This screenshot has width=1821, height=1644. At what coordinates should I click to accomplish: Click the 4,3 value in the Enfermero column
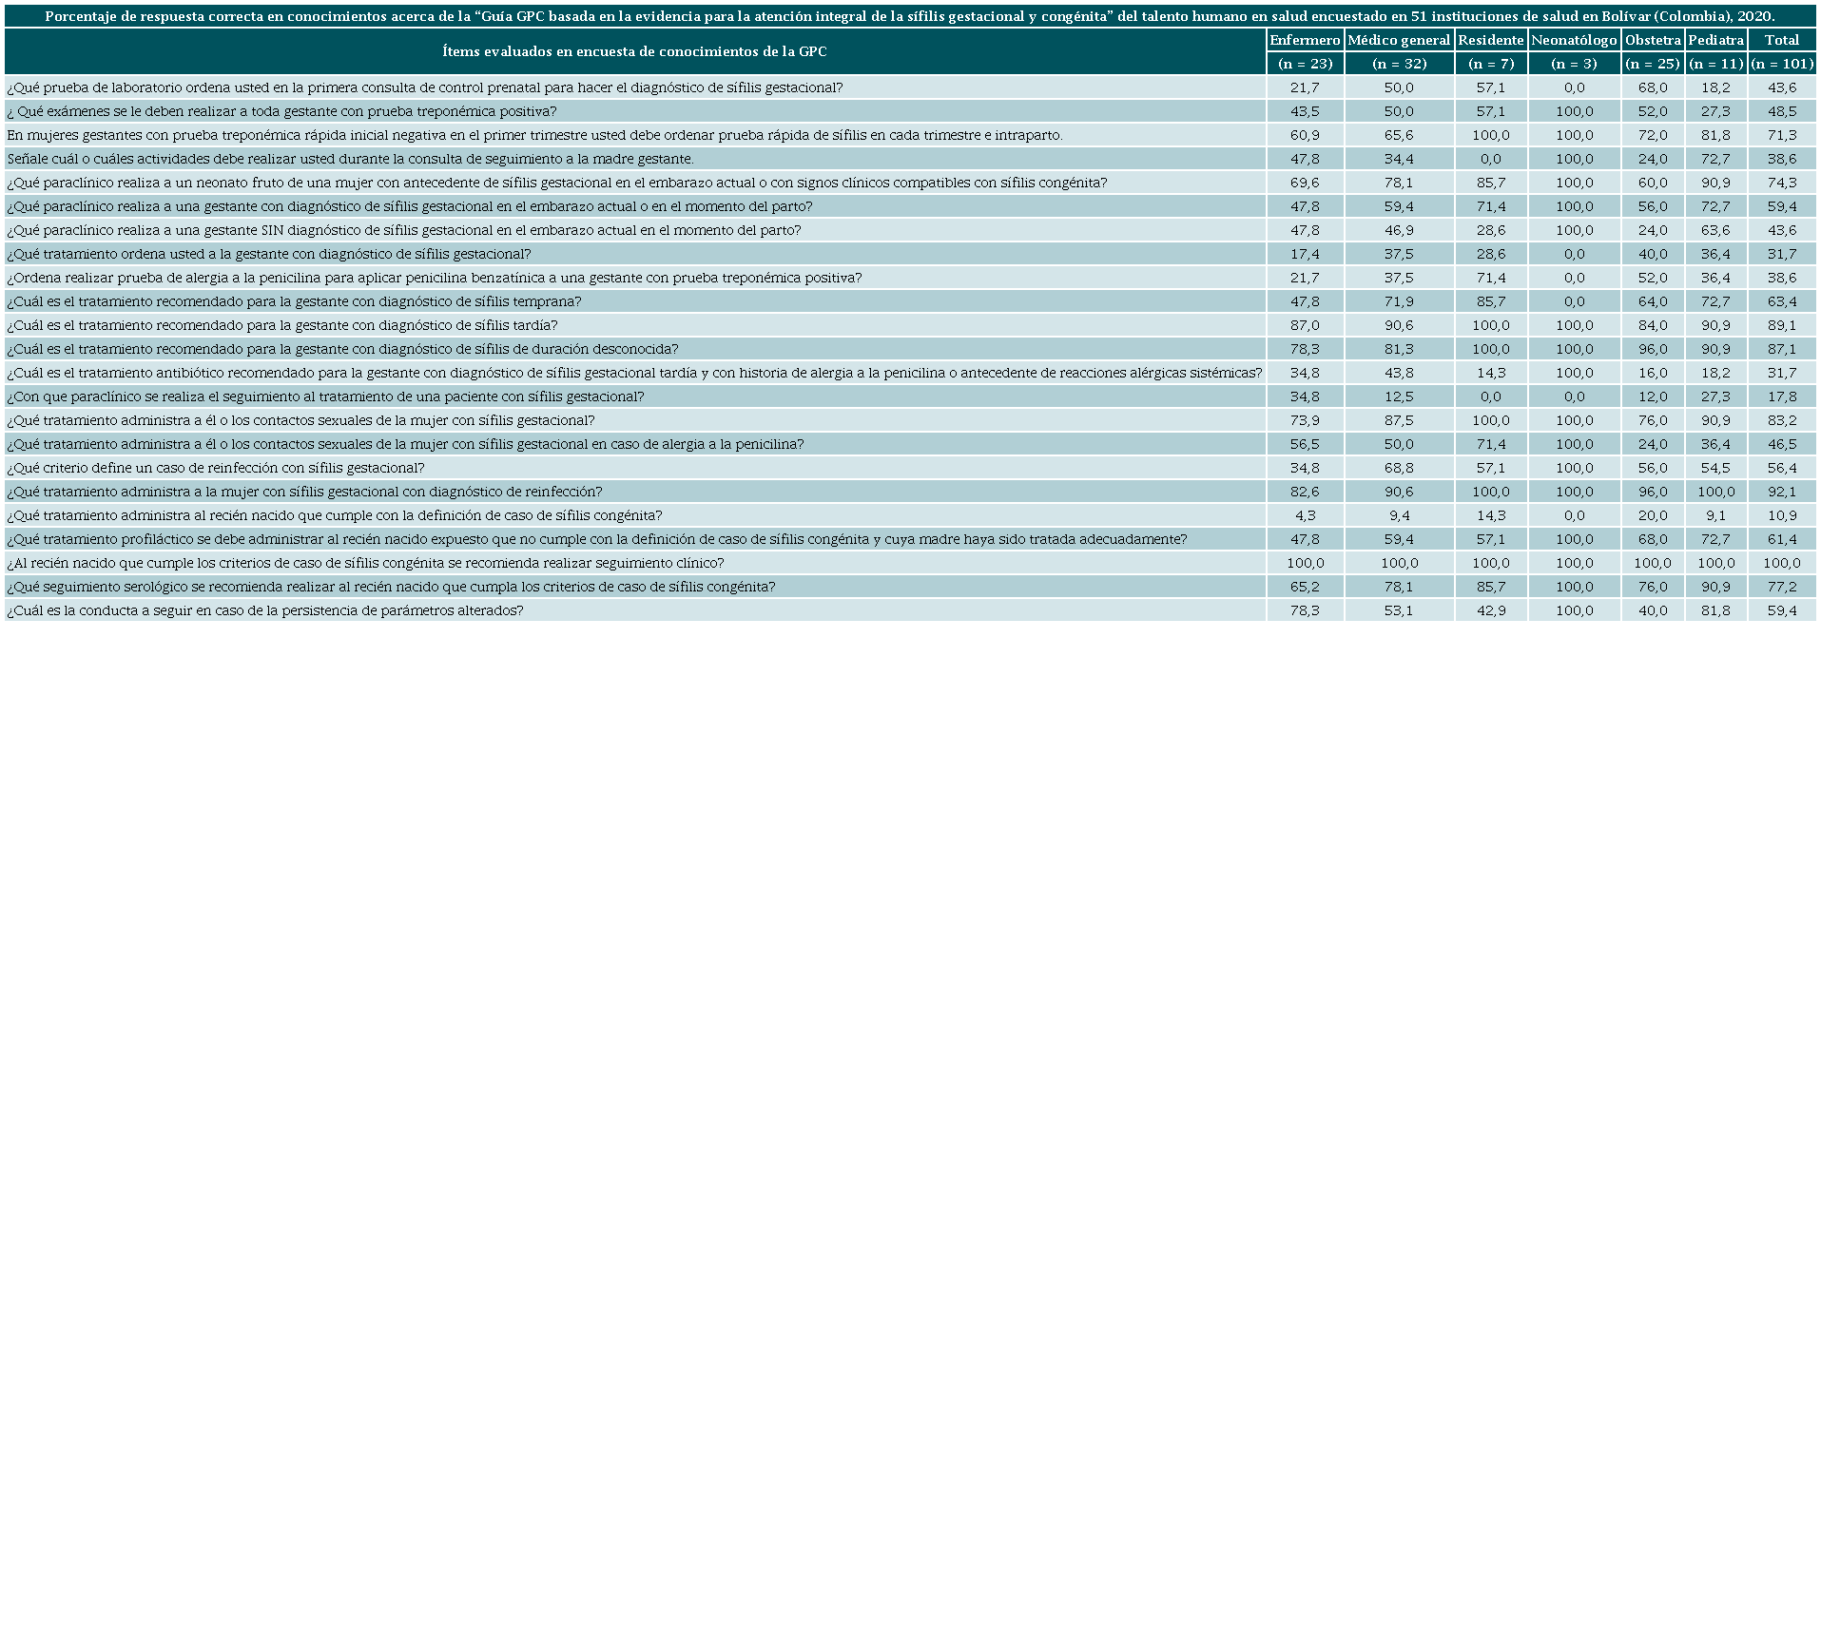point(1305,515)
